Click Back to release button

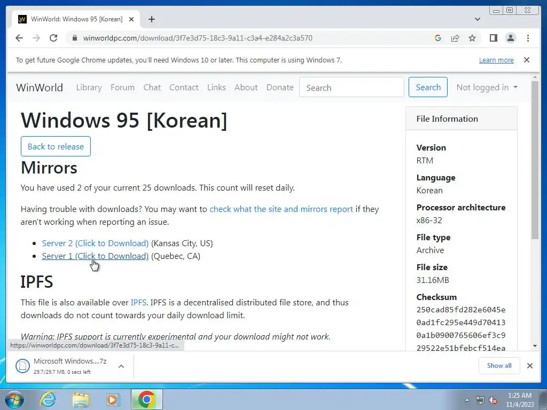pyautogui.click(x=56, y=146)
